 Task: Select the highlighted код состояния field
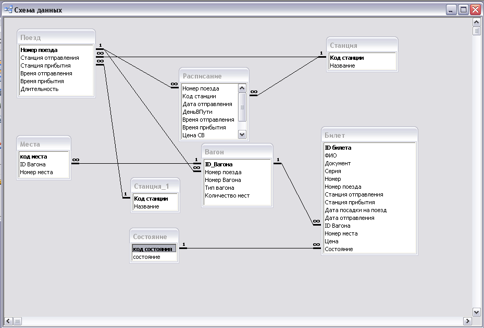(154, 249)
